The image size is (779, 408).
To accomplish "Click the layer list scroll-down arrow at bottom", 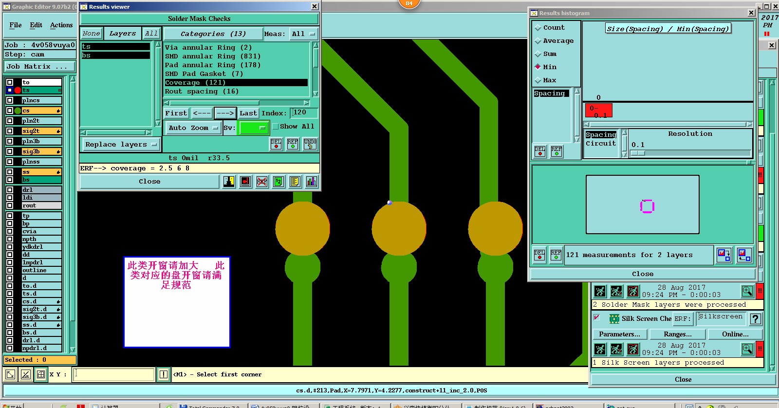I will tap(73, 350).
